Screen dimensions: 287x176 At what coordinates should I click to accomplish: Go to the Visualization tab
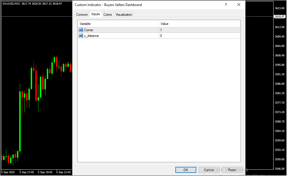[124, 15]
